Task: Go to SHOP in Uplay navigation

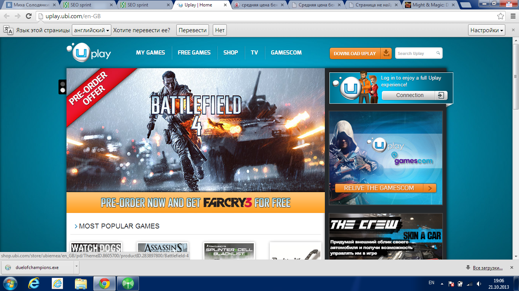Action: (231, 53)
